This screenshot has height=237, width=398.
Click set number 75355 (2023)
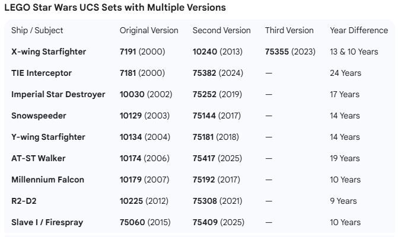289,52
